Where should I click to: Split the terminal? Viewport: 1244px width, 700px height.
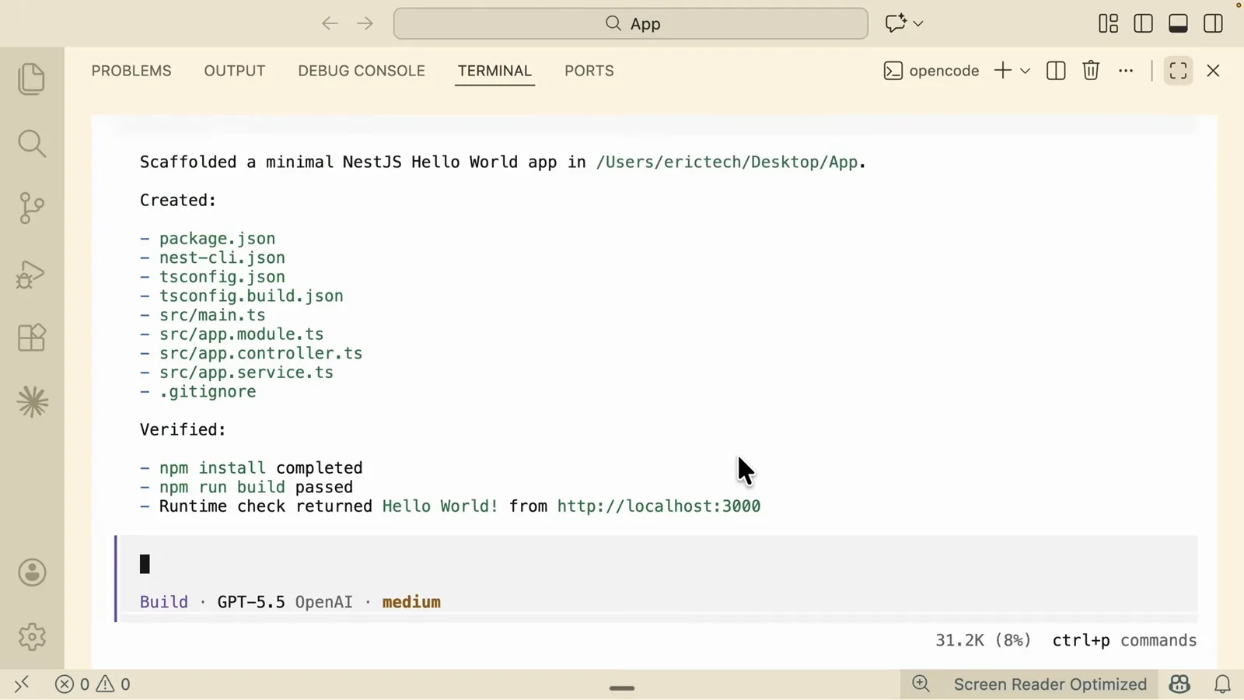pyautogui.click(x=1056, y=71)
